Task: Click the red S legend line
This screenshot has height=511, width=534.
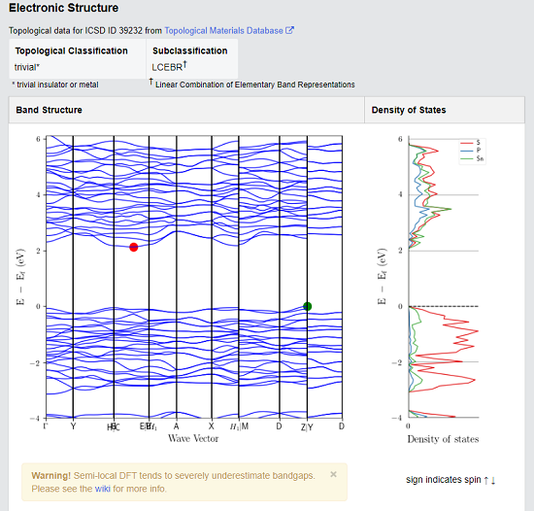Action: (467, 143)
